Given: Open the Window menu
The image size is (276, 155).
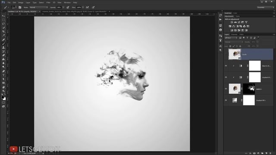Looking at the screenshot, I should [67, 3].
